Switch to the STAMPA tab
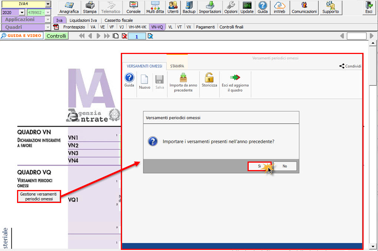 (177, 66)
